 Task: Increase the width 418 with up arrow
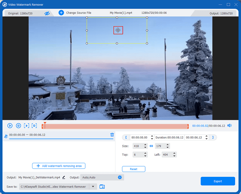[x=145, y=145]
